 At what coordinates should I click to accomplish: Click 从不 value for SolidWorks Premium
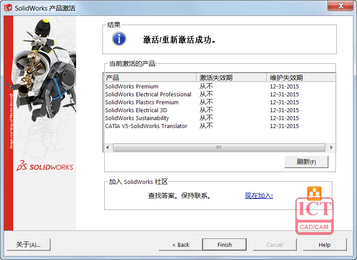(x=206, y=86)
